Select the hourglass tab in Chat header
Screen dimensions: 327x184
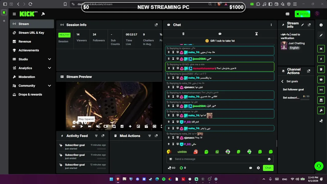[x=256, y=34]
